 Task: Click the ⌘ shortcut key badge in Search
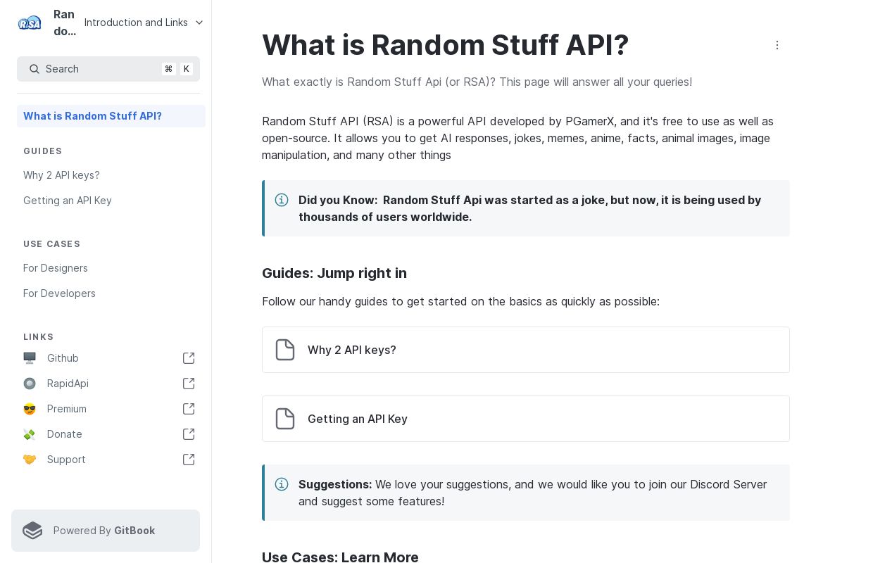pyautogui.click(x=168, y=69)
